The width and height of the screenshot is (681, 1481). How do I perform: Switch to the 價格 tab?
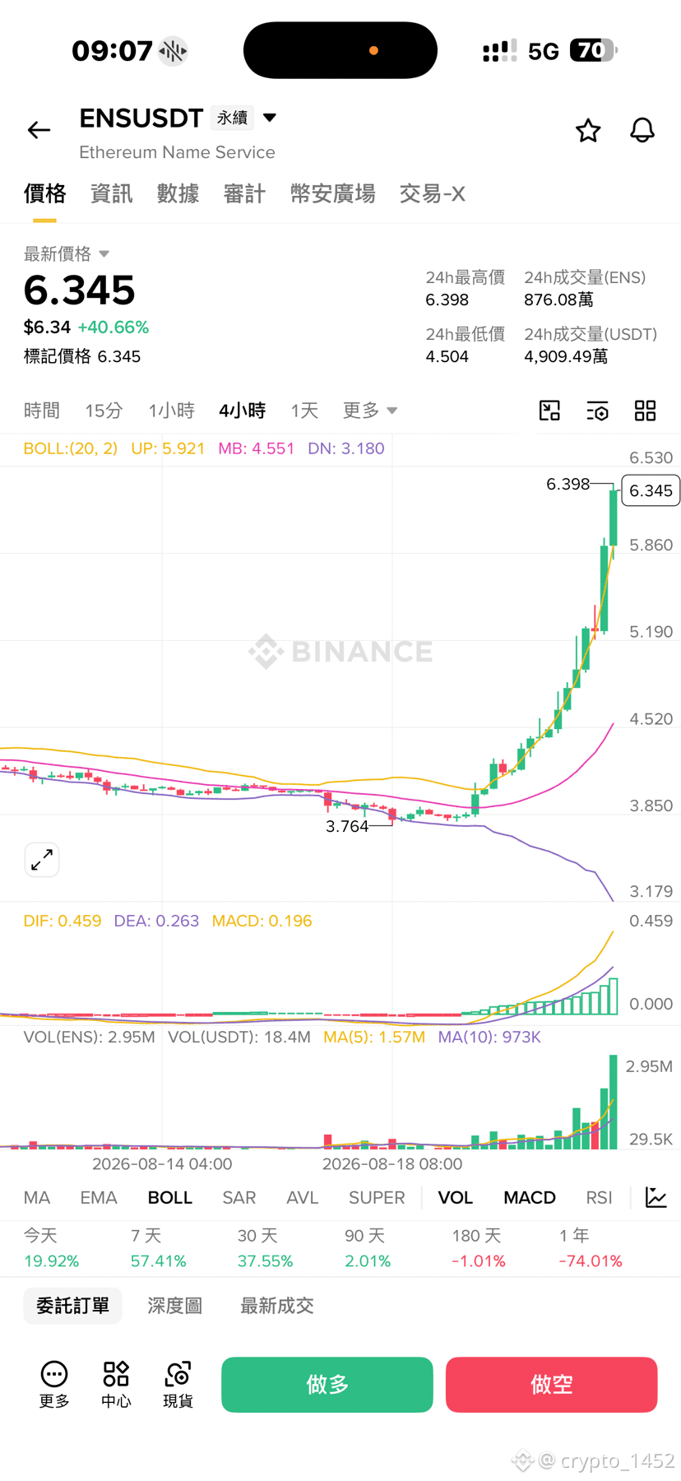point(44,194)
